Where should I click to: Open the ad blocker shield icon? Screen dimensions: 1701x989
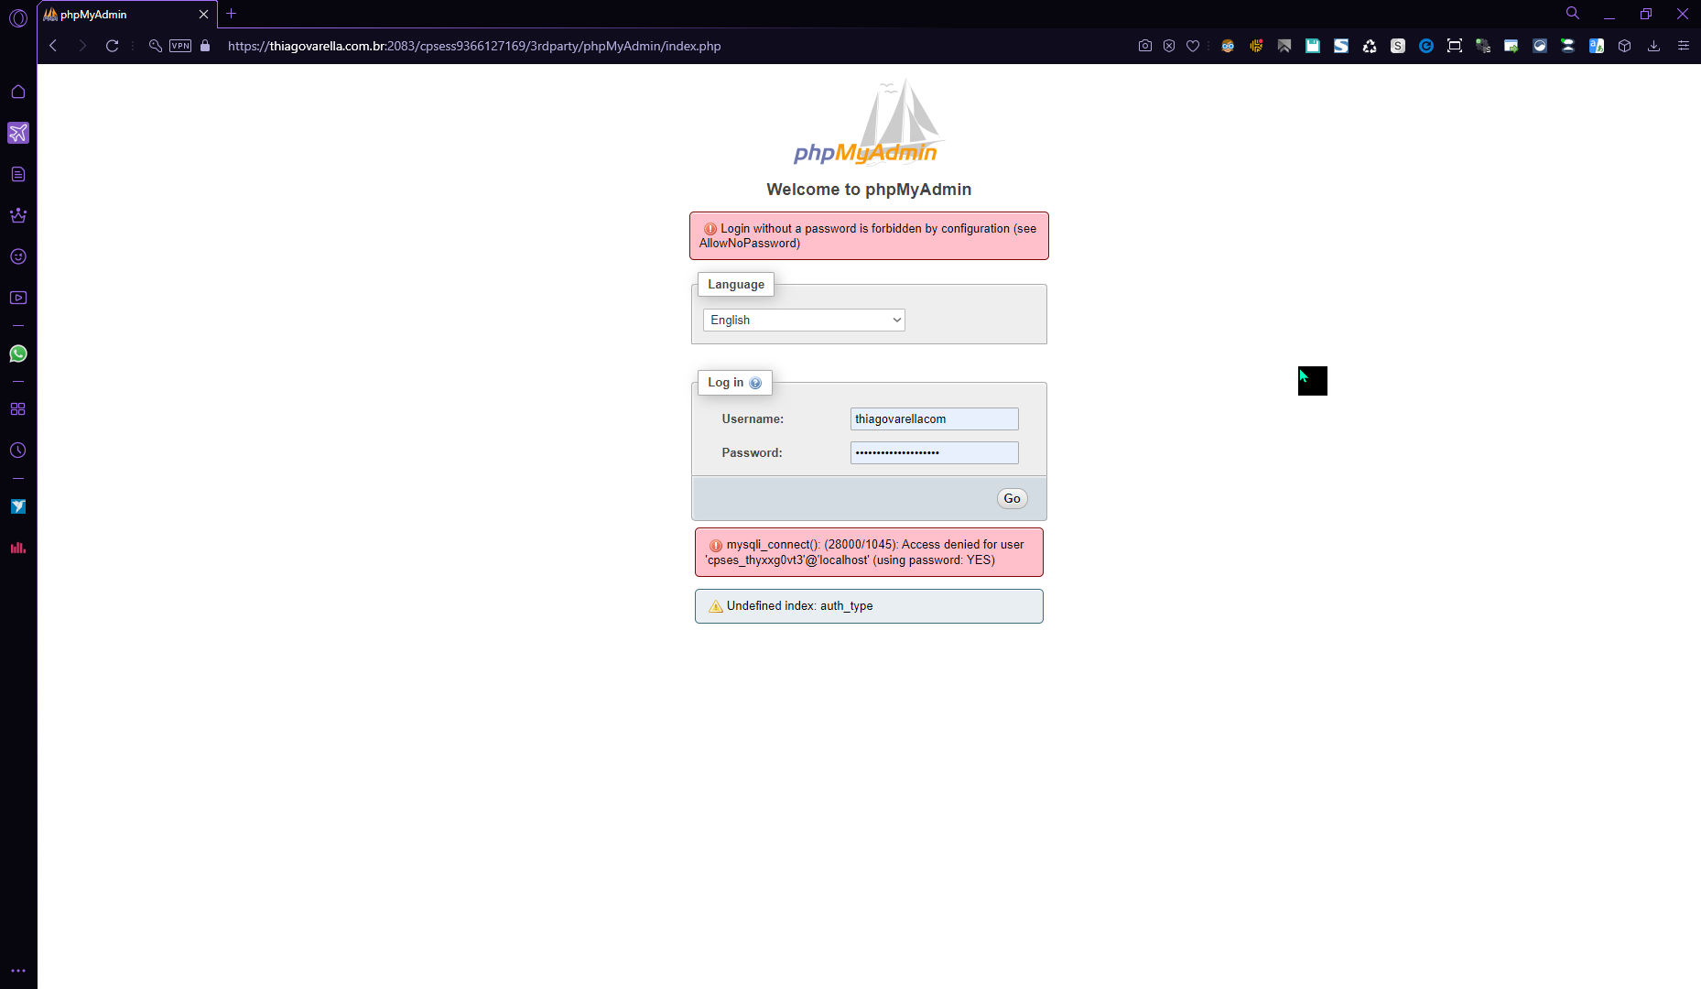point(1169,46)
